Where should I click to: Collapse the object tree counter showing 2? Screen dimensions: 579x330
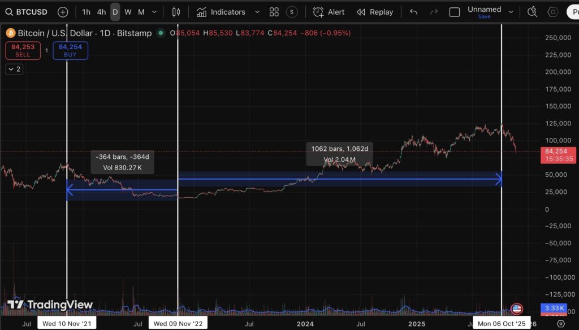[14, 69]
